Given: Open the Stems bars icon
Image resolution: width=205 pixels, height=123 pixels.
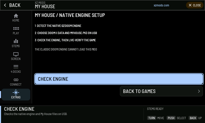Looking at the screenshot, I should [16, 41].
